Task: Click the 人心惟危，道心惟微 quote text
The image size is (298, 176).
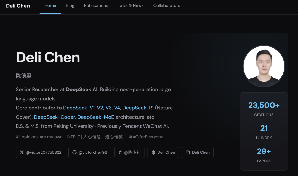Action: (x=103, y=137)
